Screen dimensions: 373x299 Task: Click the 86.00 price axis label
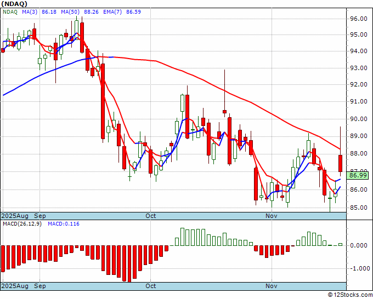359,189
